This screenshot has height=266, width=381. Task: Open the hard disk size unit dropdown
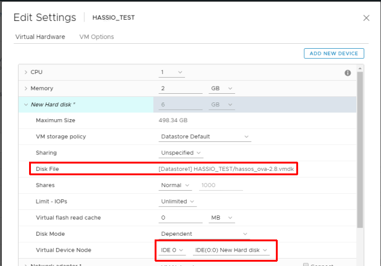pos(221,105)
